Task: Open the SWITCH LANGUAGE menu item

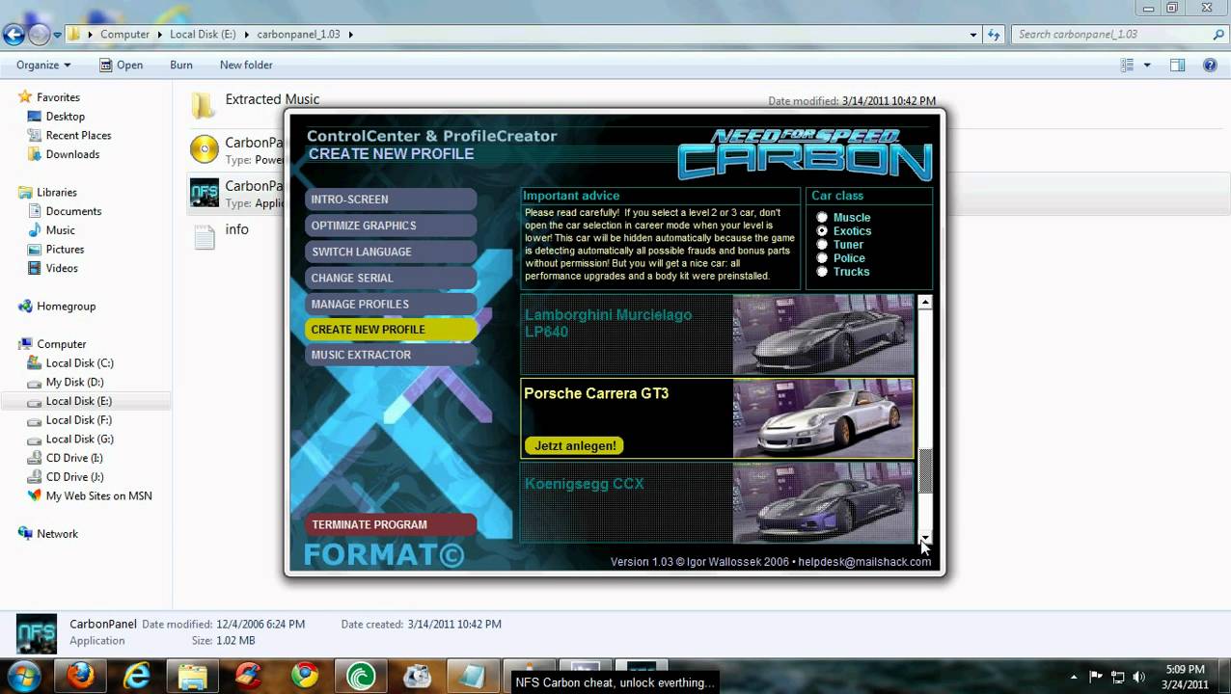Action: coord(391,252)
